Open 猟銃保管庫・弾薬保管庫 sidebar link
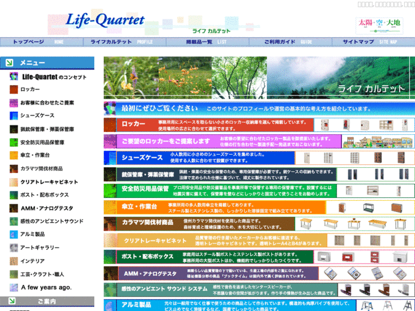415x311 pixels. point(47,129)
